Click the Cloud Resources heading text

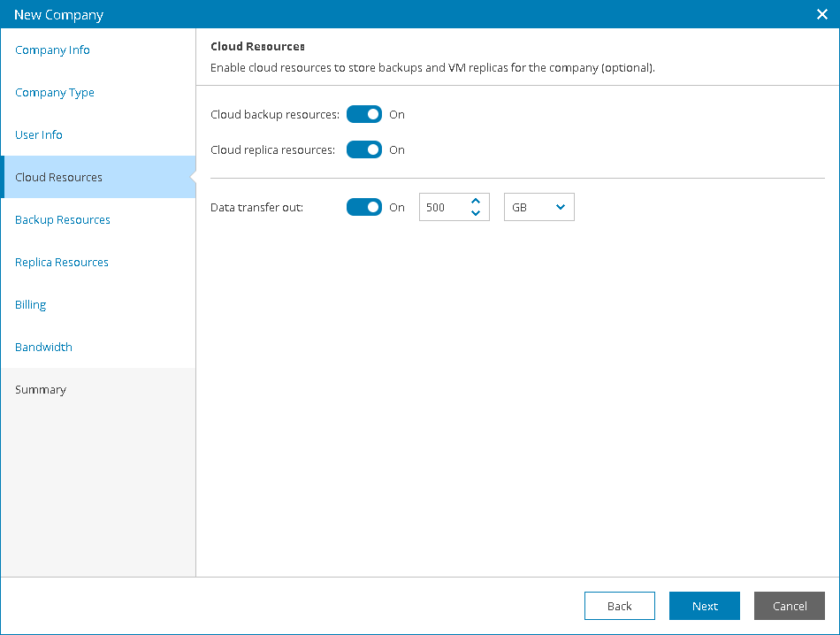pyautogui.click(x=257, y=47)
